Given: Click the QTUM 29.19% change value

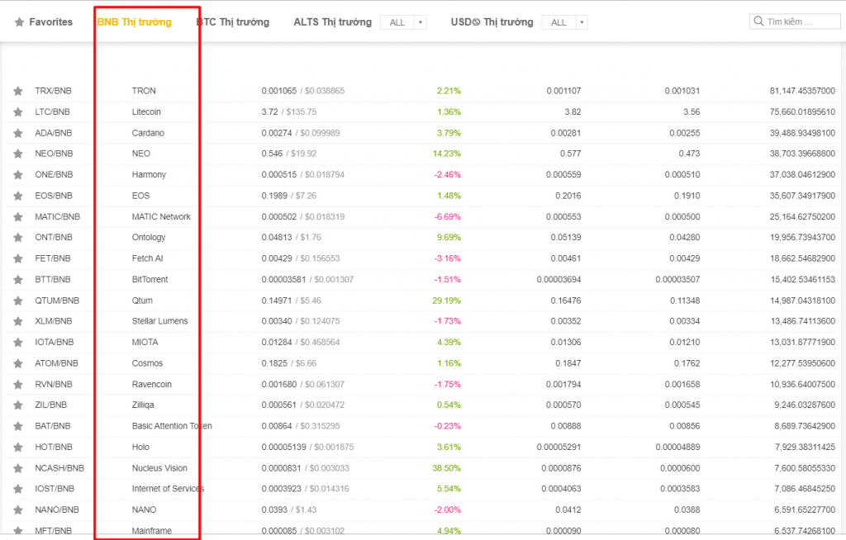Looking at the screenshot, I should tap(447, 301).
